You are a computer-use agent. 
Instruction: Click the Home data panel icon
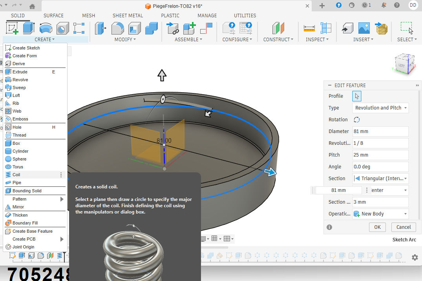(32, 6)
